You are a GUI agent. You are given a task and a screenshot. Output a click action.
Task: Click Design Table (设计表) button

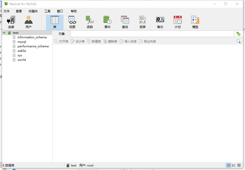(78, 42)
